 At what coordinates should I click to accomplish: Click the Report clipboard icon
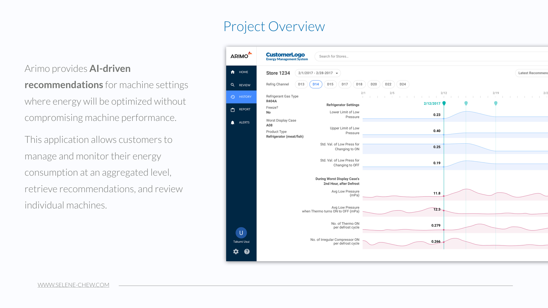click(x=232, y=110)
